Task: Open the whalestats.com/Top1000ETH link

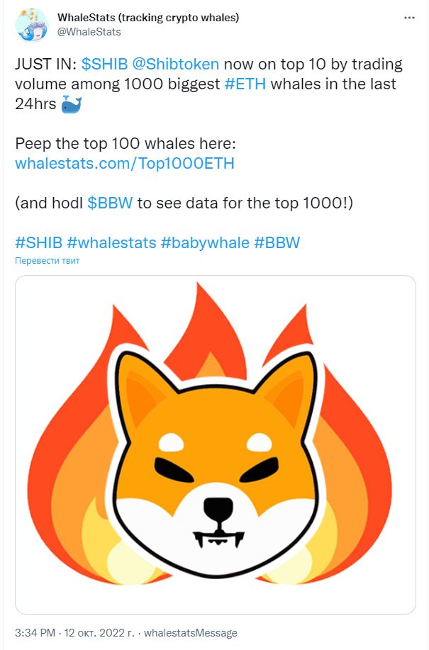Action: click(125, 163)
